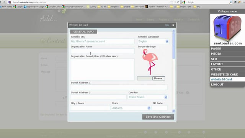Expand the MEDIA menu section
The image size is (245, 138).
coord(227,54)
